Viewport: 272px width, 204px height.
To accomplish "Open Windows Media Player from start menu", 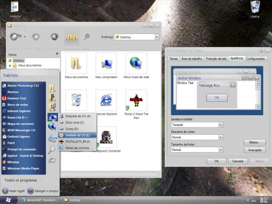I will point(23,169).
